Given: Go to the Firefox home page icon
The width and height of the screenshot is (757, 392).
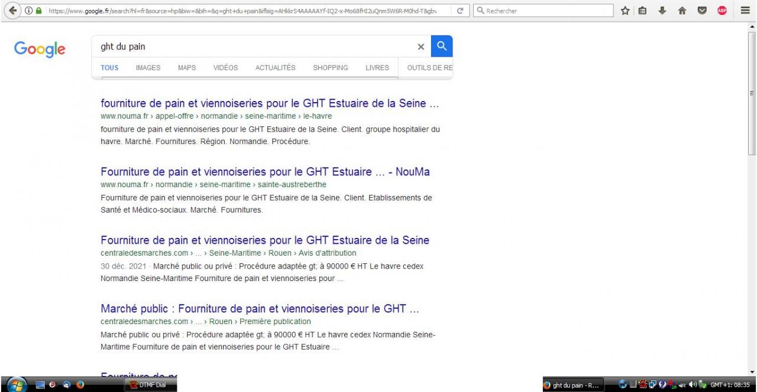Looking at the screenshot, I should click(x=683, y=11).
